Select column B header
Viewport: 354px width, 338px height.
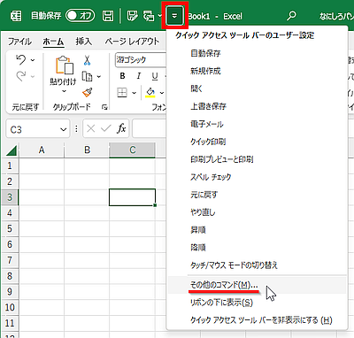[x=87, y=150]
